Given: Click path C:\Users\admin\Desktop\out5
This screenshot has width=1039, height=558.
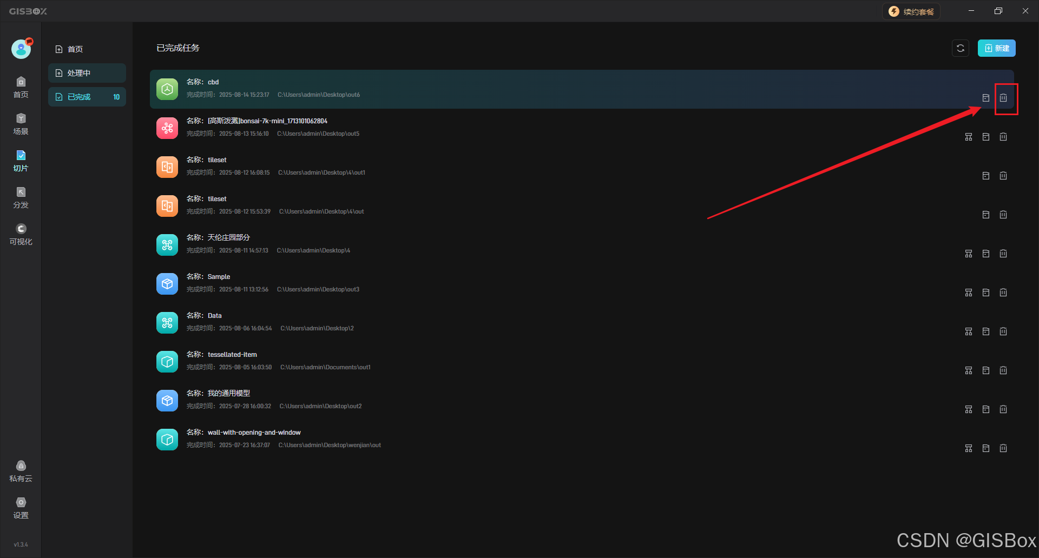Looking at the screenshot, I should pyautogui.click(x=318, y=134).
